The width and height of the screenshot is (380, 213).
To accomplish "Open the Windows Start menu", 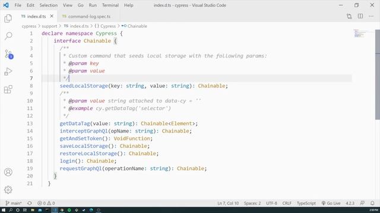I will tap(4, 210).
